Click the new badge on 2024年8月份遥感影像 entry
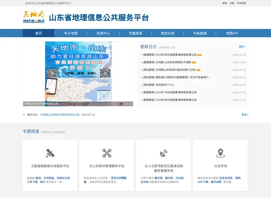This screenshot has height=203, width=271. point(199,55)
